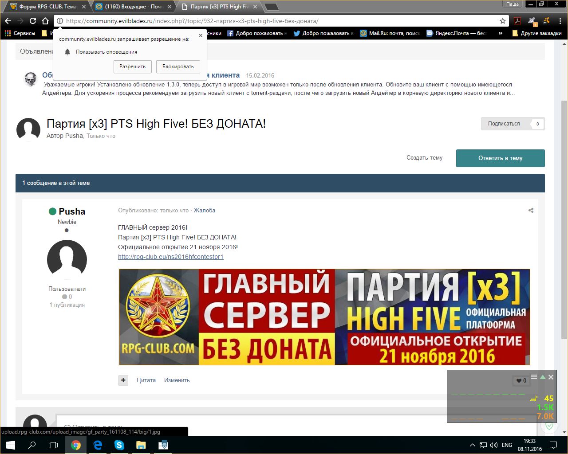The width and height of the screenshot is (568, 454).
Task: Open the volume control tray icon
Action: (x=493, y=445)
